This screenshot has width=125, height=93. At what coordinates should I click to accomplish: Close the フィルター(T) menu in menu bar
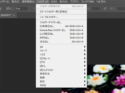(x=42, y=2)
